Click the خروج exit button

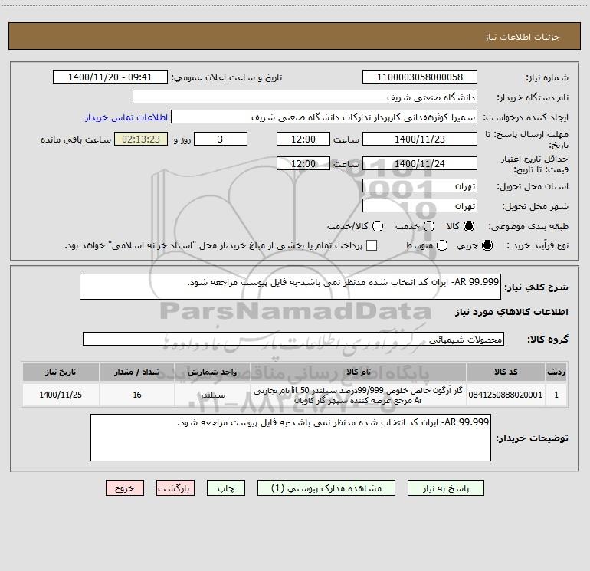point(125,487)
